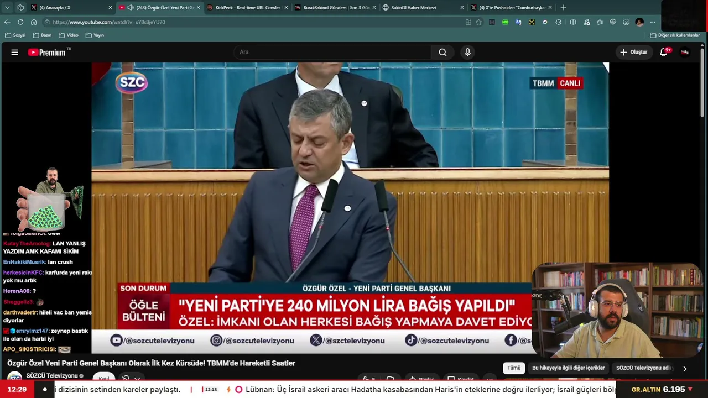Click the YouTube search field Ara
Screen dimensions: 708x398
click(x=332, y=52)
